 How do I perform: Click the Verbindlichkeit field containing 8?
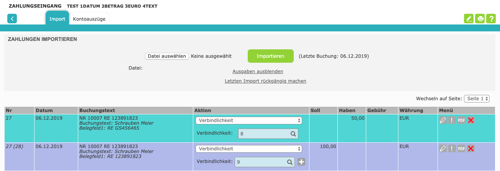coord(264,134)
